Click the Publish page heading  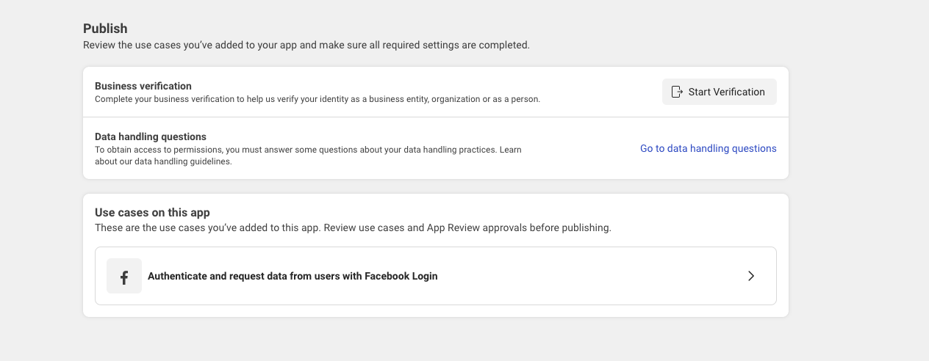click(x=105, y=29)
